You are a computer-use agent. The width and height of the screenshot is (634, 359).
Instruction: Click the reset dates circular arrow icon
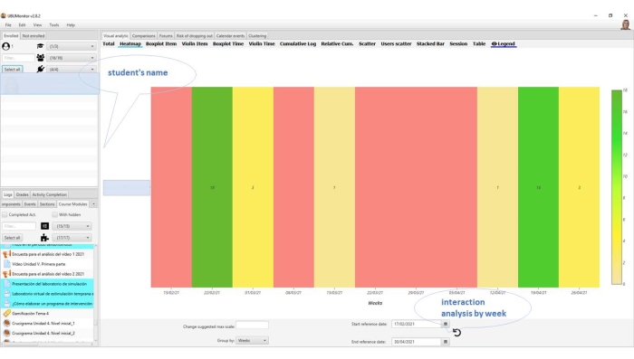click(x=456, y=333)
